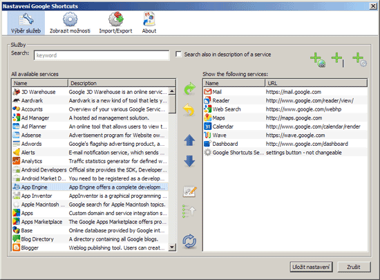Viewport: 380px width, 280px height.
Task: Click URL https://wave.google.com
Action: (296, 136)
